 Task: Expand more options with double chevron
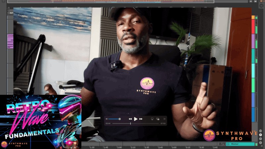(164, 119)
